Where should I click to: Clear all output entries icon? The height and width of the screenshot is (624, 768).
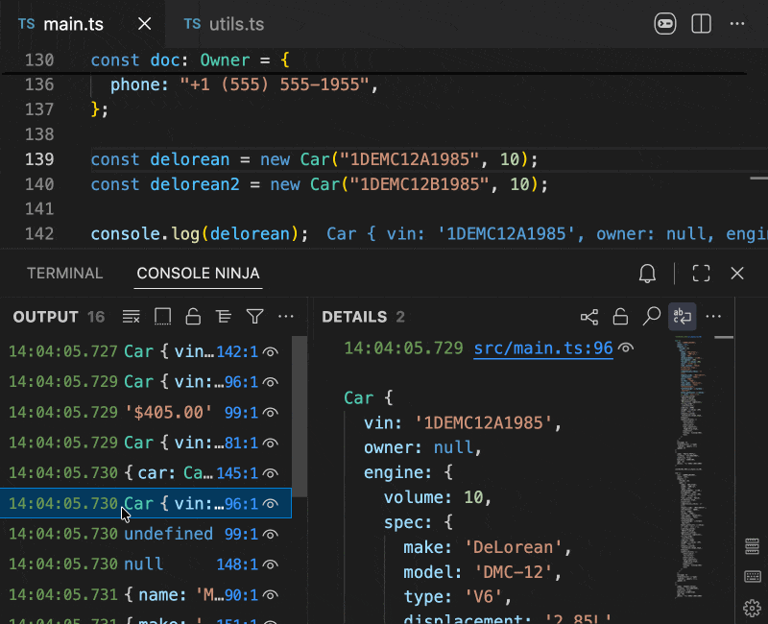click(x=132, y=317)
